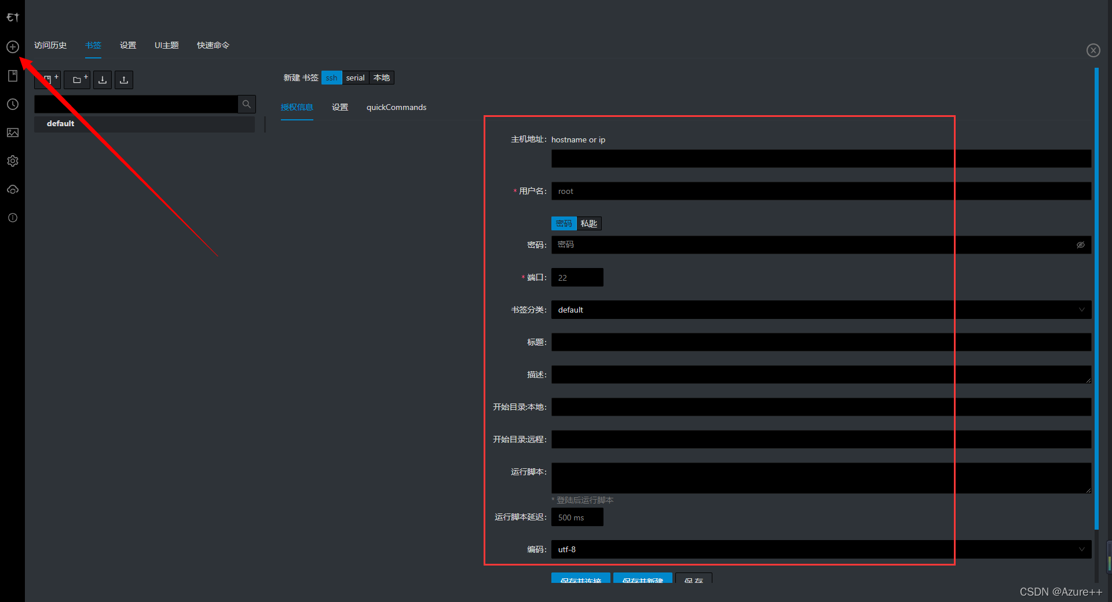Open the info sidebar icon
The width and height of the screenshot is (1112, 602).
[12, 218]
